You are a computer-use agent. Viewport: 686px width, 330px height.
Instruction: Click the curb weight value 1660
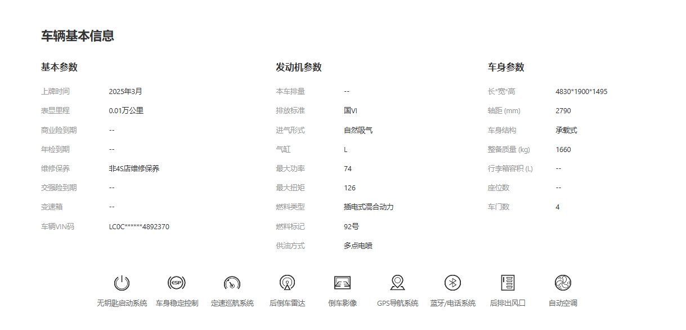(x=563, y=150)
